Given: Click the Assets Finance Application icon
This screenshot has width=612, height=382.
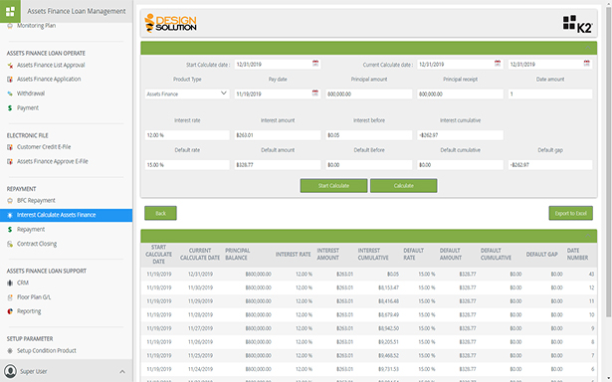Looking at the screenshot, I should (10, 80).
